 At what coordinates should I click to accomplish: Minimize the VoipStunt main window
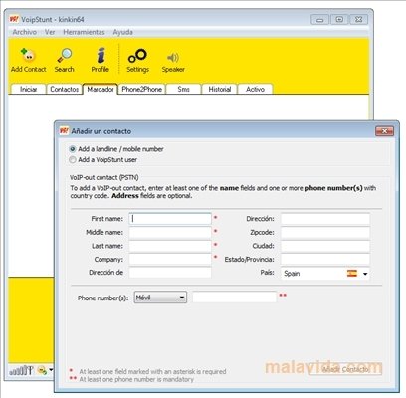(319, 20)
